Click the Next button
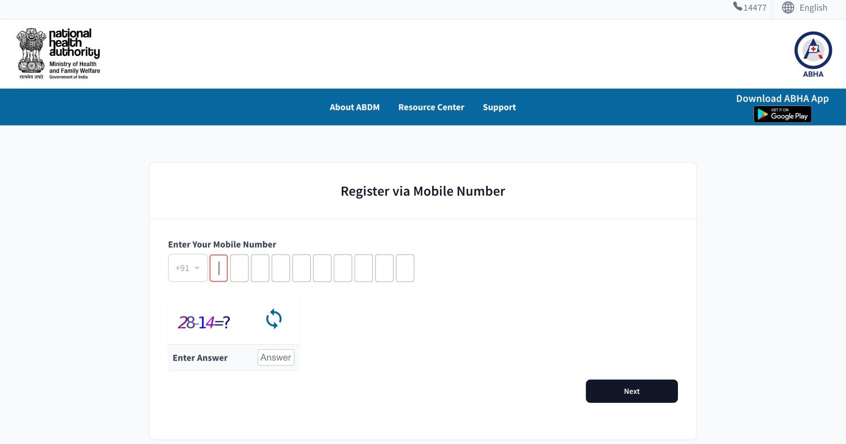The width and height of the screenshot is (846, 444). pyautogui.click(x=632, y=391)
